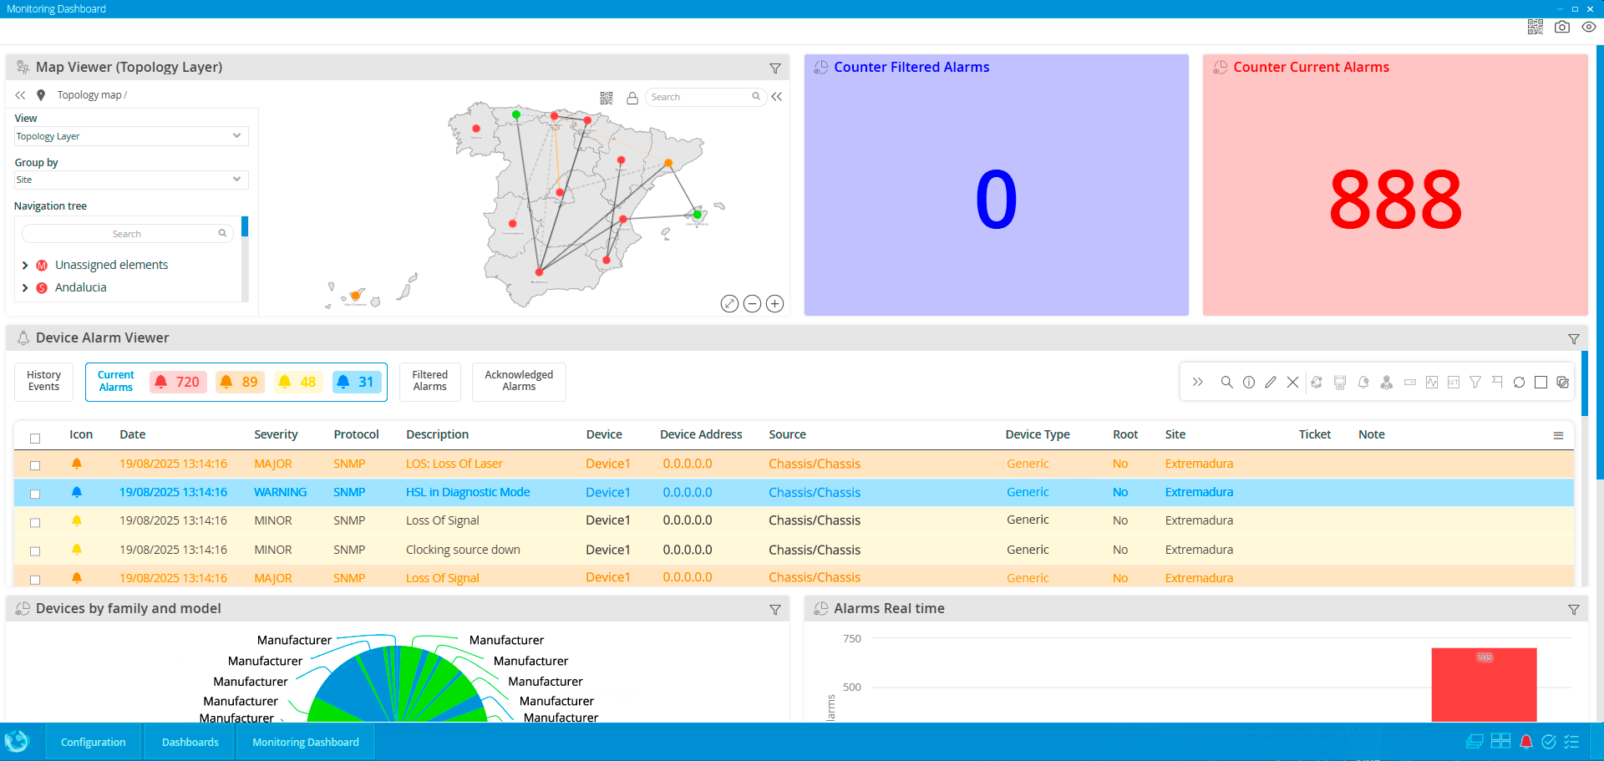
Task: Click the Navigation tree search field
Action: click(x=127, y=234)
